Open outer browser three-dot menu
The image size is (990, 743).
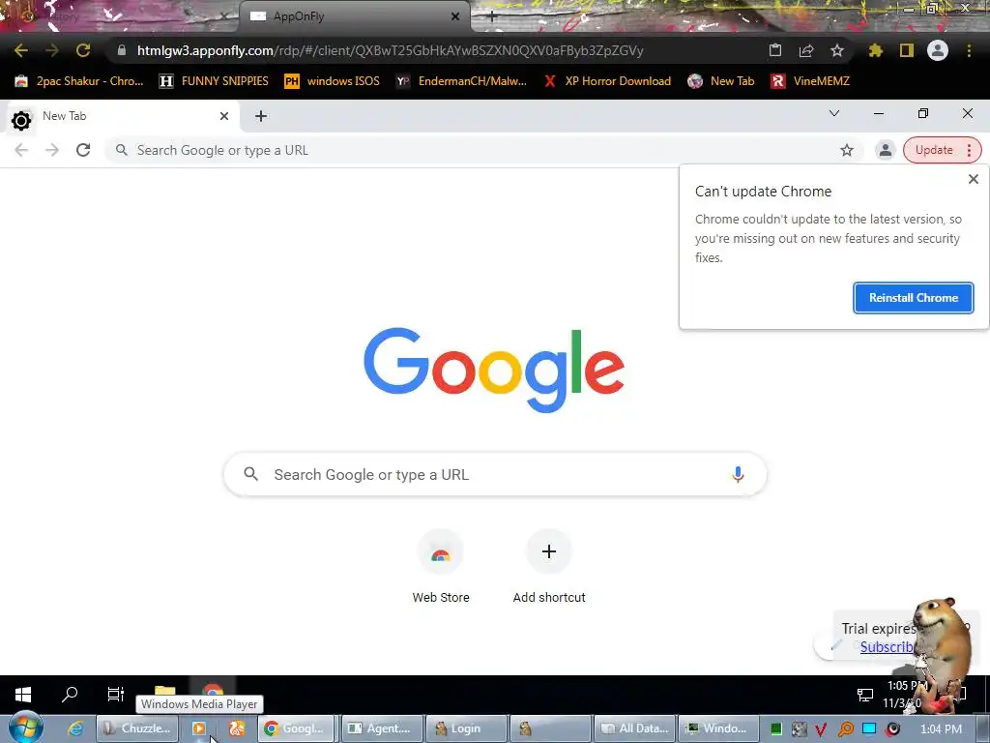coord(969,50)
